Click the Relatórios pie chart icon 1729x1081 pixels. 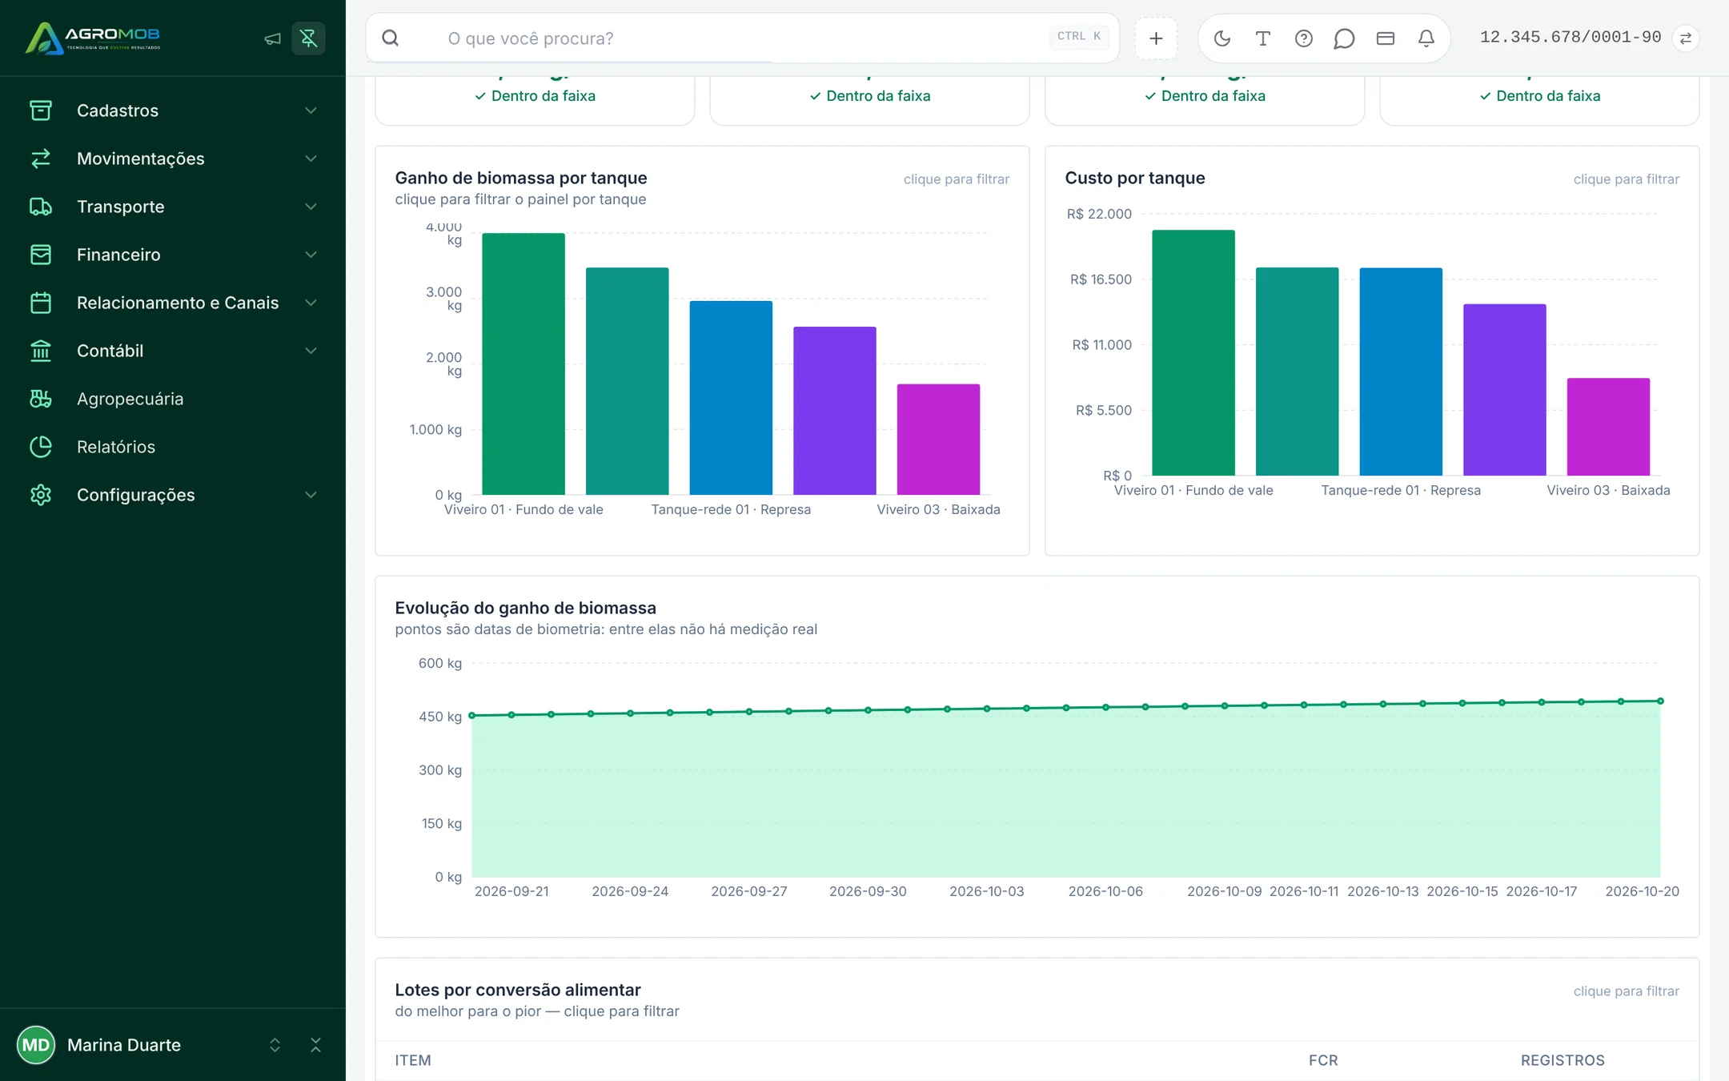tap(41, 447)
